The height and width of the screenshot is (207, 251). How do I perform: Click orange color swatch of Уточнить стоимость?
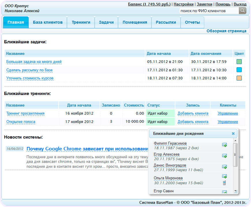coord(239,78)
